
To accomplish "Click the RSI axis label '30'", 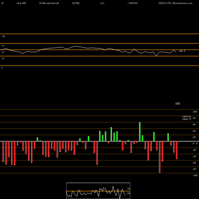I will [x=3, y=59].
